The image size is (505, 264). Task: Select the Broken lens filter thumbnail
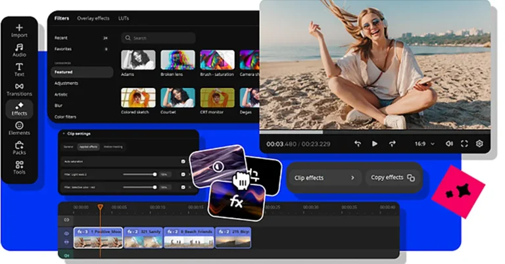[178, 60]
